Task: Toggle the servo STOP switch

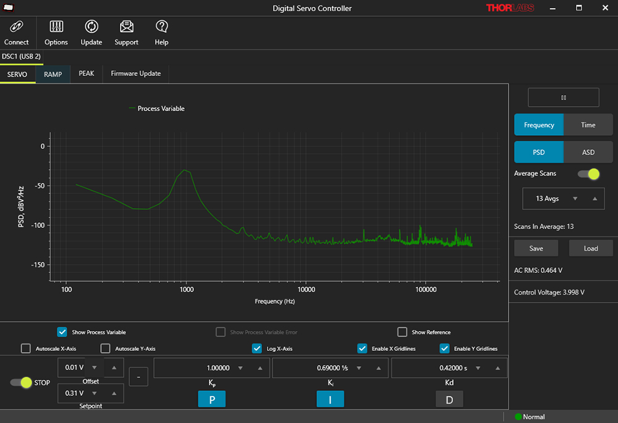Action: tap(21, 382)
